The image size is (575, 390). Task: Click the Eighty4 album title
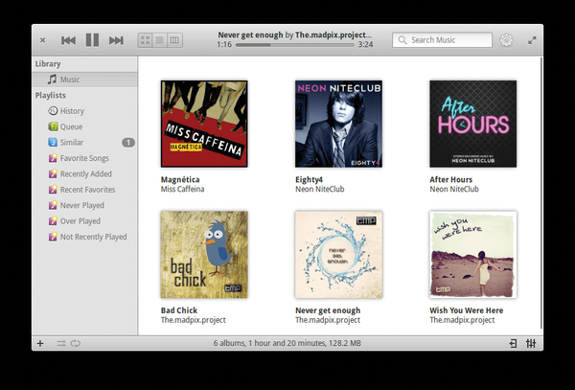coord(310,179)
